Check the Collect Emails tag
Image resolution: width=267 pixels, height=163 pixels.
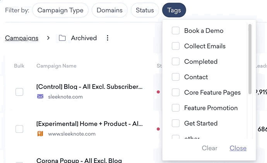point(176,46)
